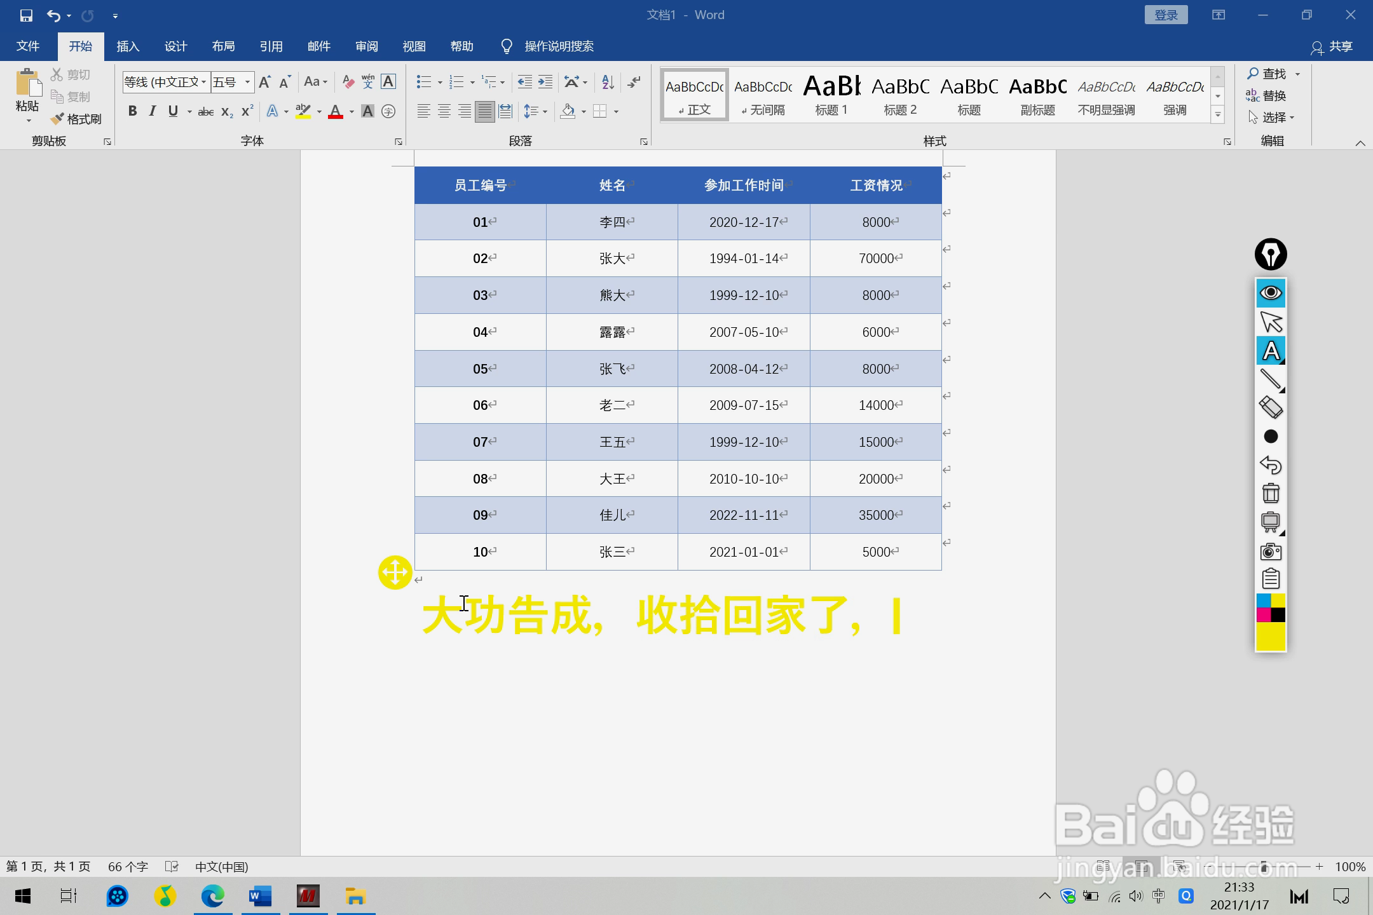The width and height of the screenshot is (1373, 915).
Task: Toggle bold formatting on selected text
Action: point(132,111)
